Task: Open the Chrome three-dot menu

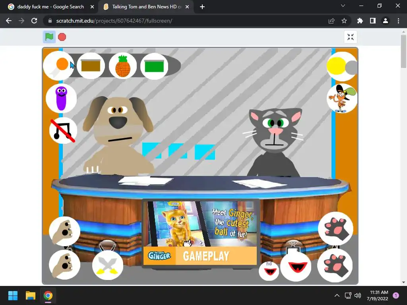Action: 398,21
